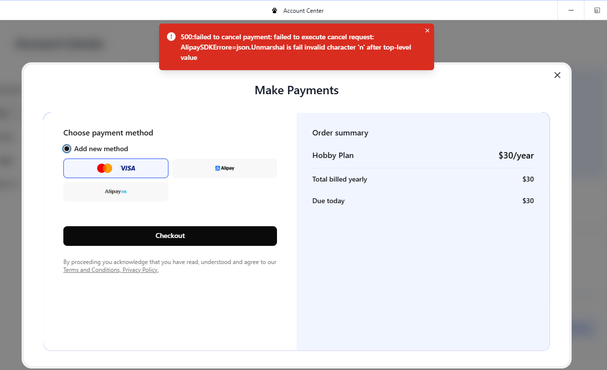
Task: Click the "Make Payments" heading
Action: click(x=296, y=90)
